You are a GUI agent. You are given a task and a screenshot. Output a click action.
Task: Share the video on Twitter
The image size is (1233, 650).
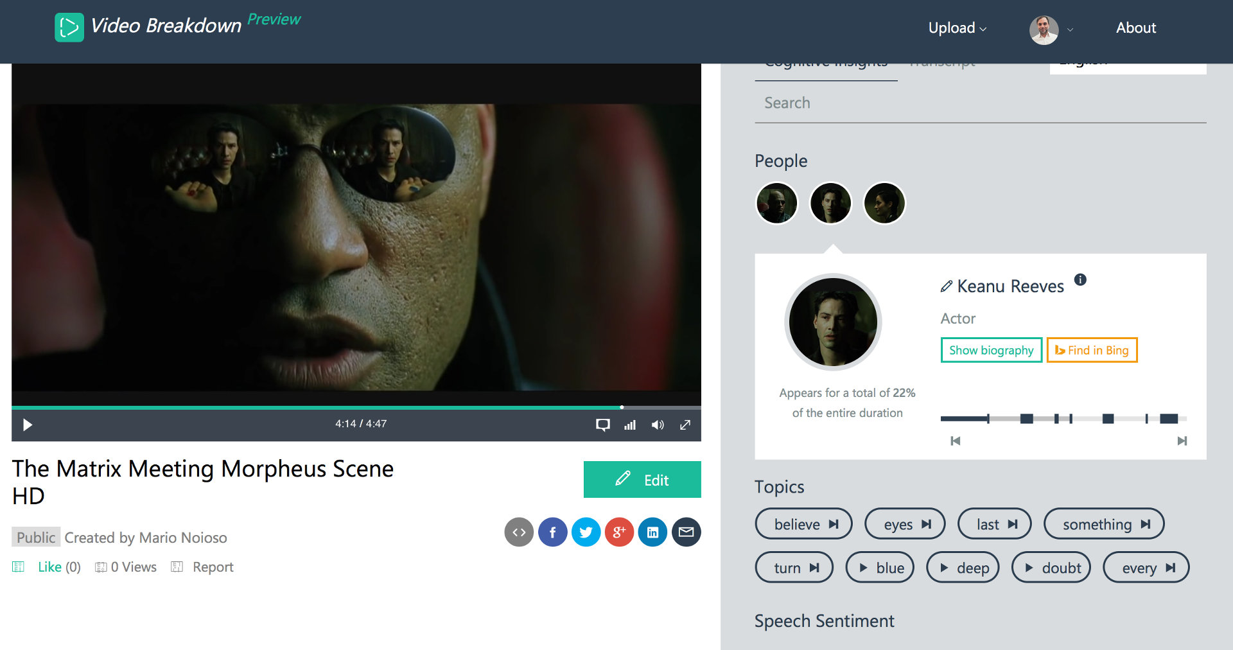click(586, 532)
